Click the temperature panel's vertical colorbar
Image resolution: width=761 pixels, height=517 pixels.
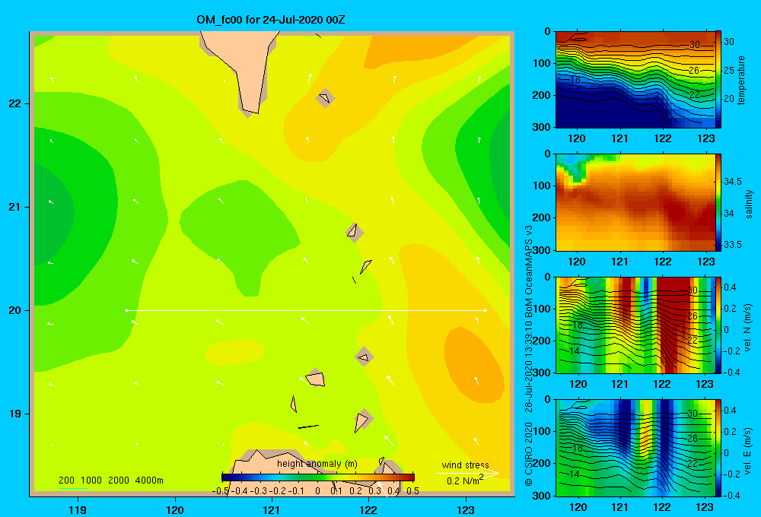click(x=718, y=80)
